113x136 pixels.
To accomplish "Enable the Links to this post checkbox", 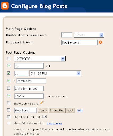I will click(9, 88).
